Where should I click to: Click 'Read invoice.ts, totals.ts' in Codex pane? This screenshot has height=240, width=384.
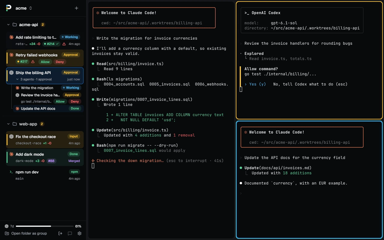click(x=280, y=59)
